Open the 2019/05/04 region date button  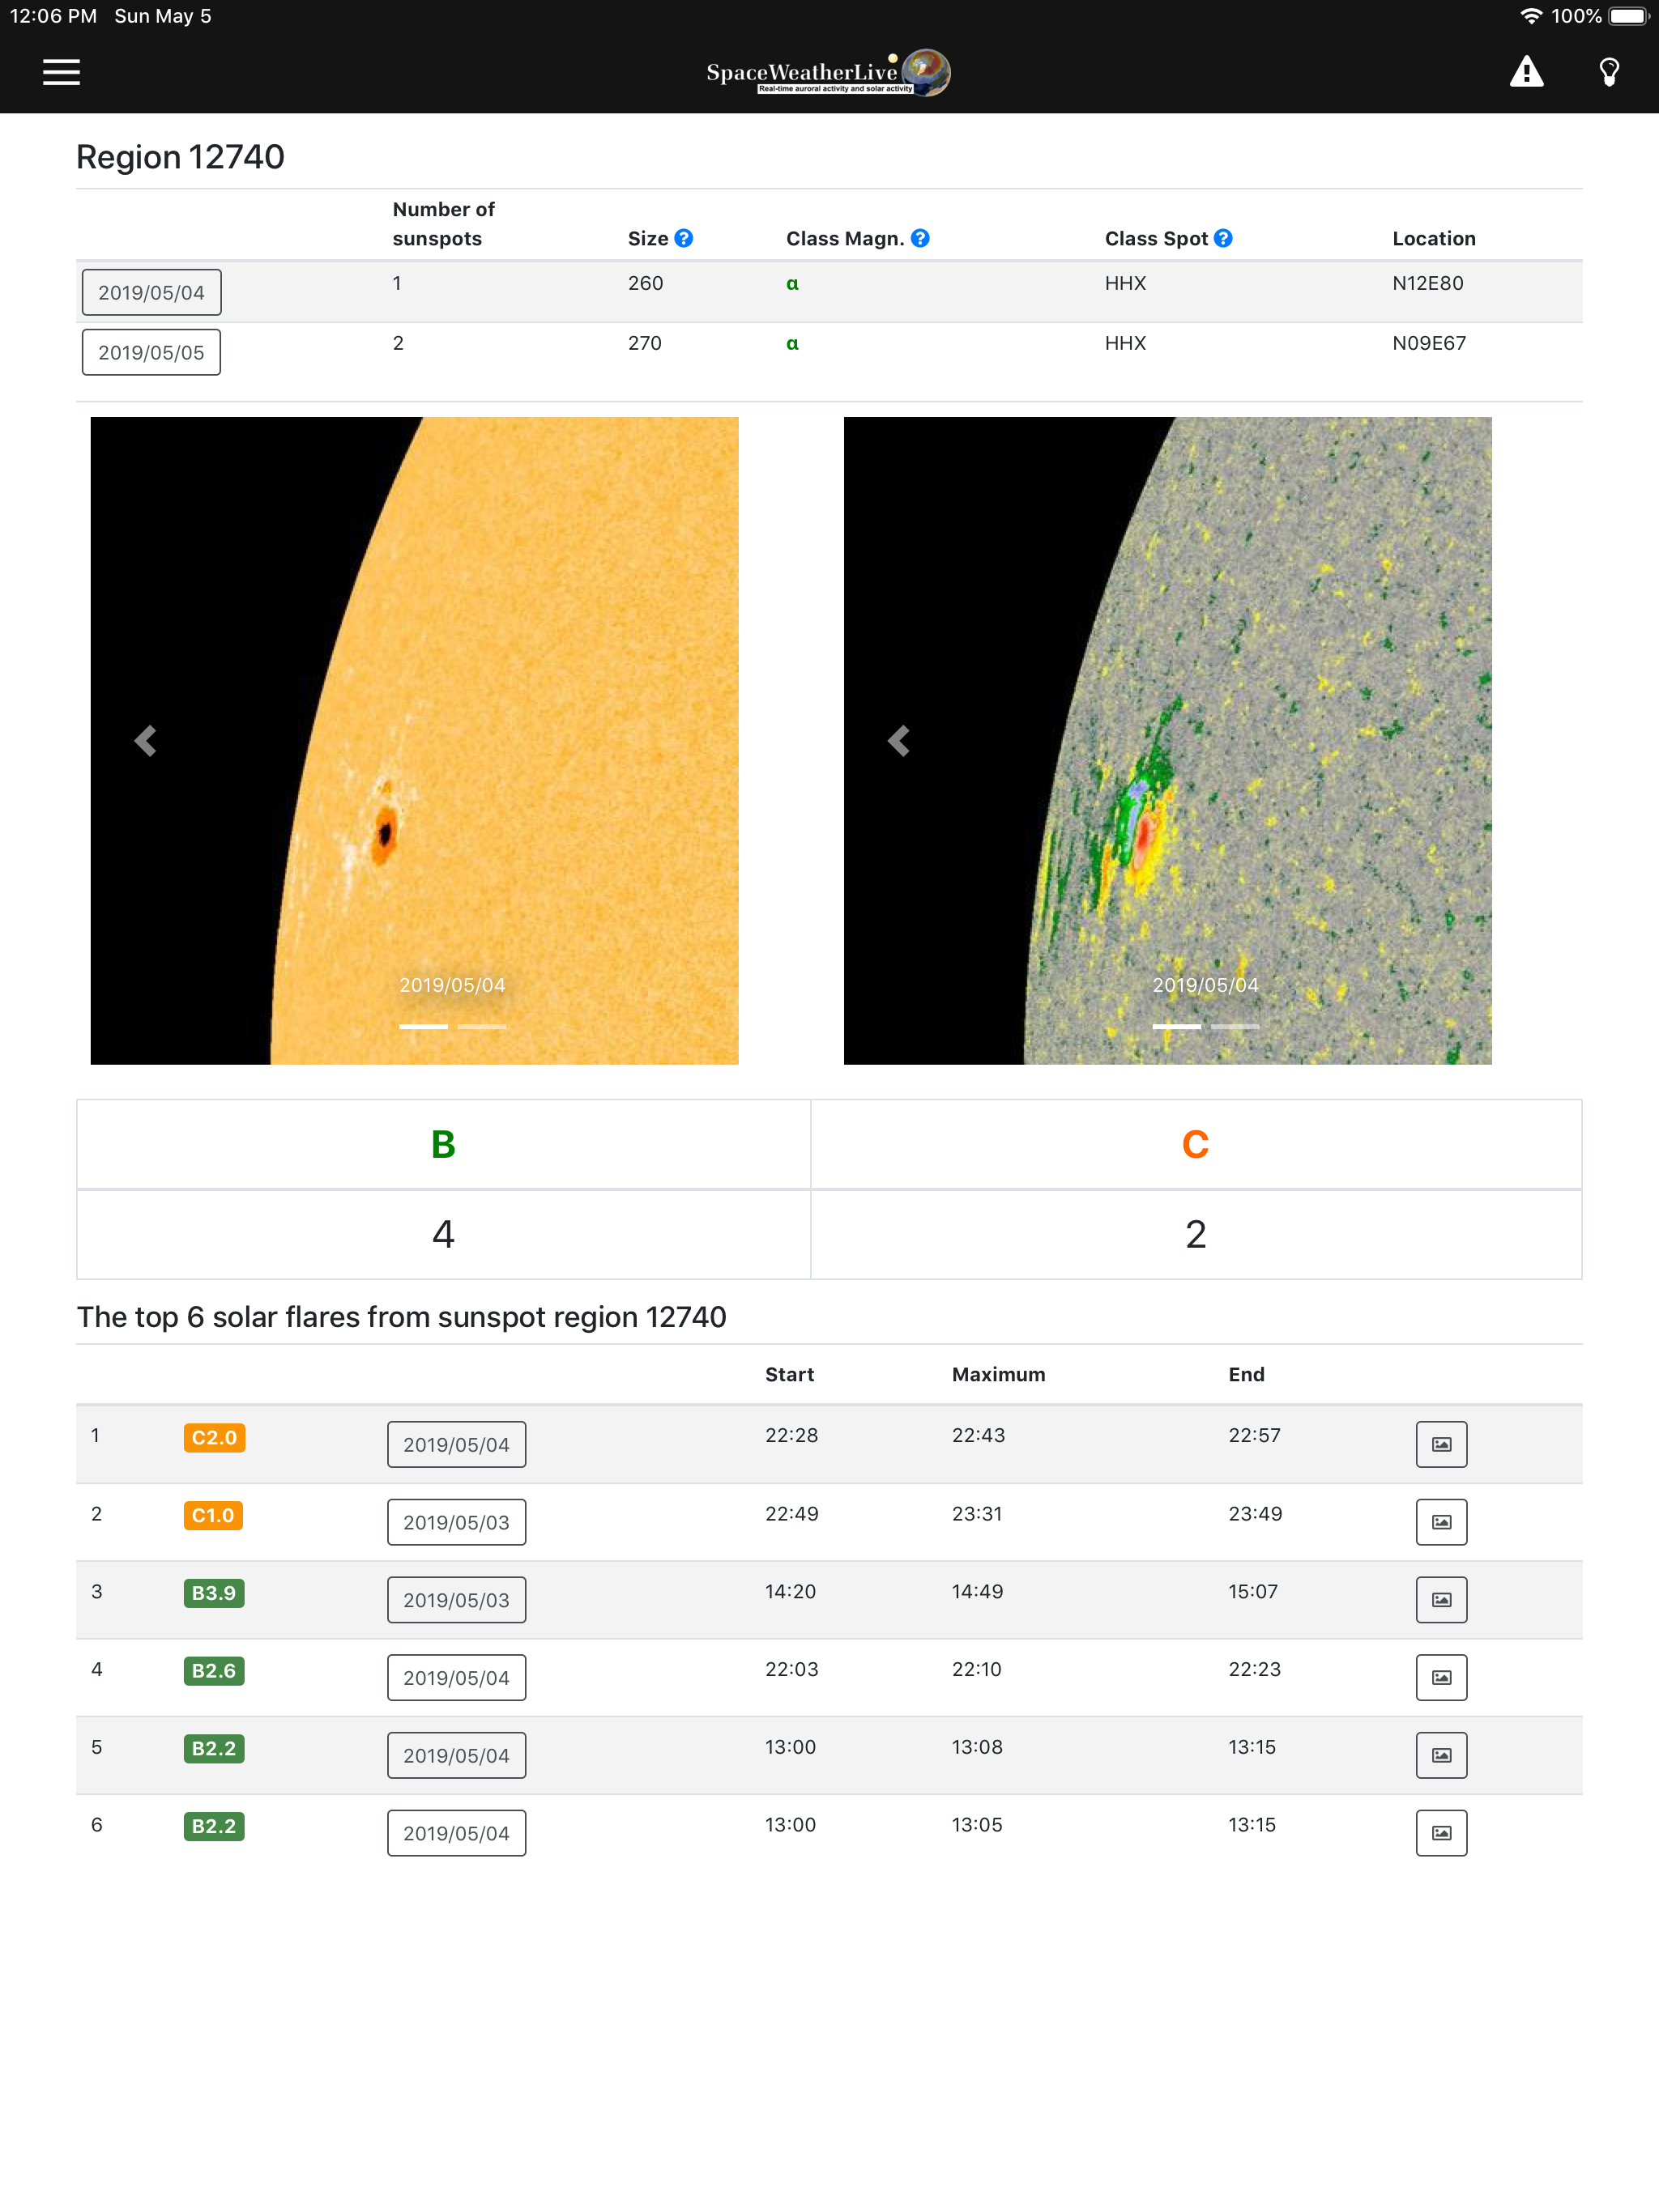pos(151,292)
